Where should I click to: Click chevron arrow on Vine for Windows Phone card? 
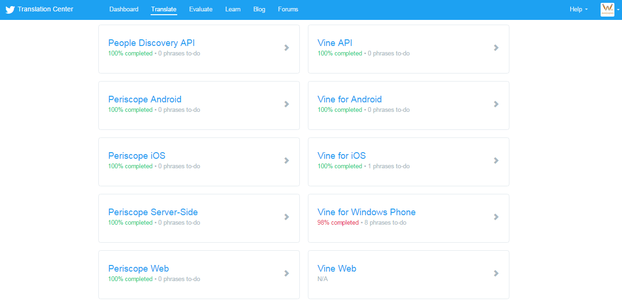(x=496, y=217)
